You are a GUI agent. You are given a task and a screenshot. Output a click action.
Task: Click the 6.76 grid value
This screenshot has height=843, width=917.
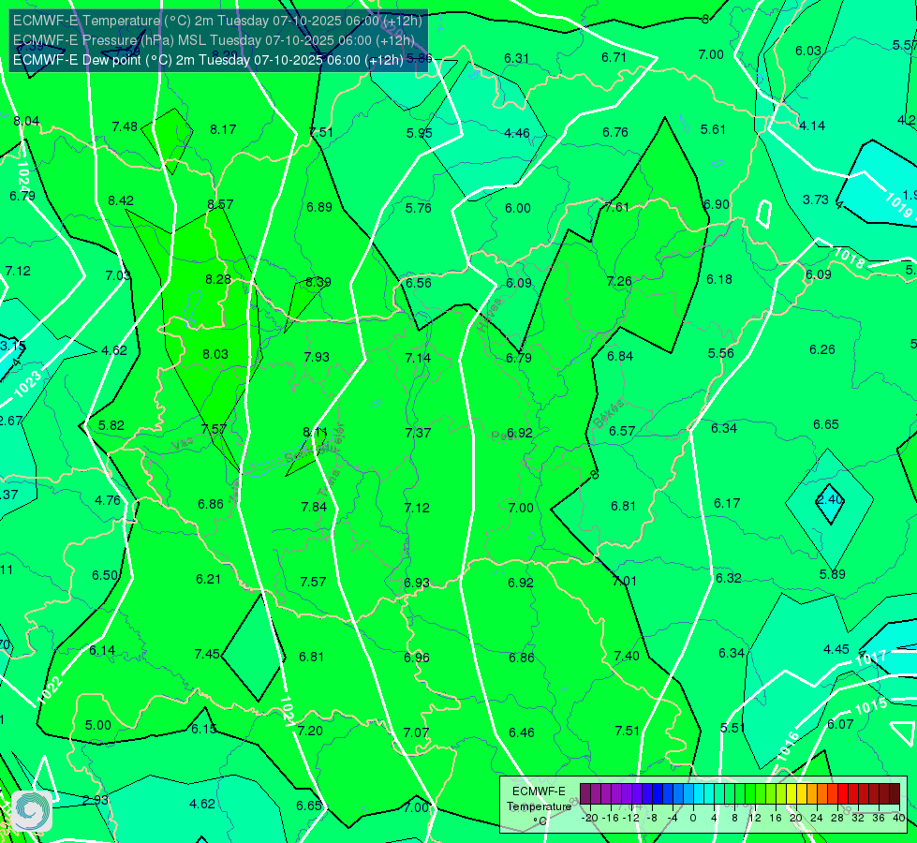(615, 132)
